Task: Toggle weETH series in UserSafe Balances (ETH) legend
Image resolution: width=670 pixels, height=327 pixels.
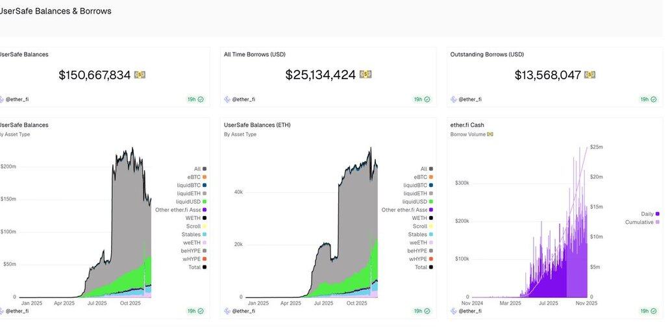Action: click(417, 243)
